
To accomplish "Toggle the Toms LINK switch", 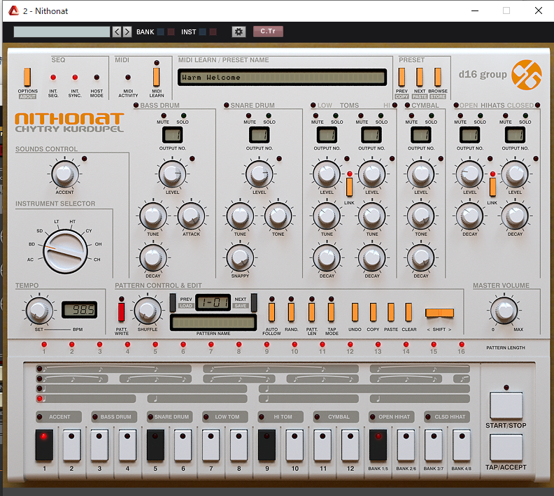I will point(349,187).
